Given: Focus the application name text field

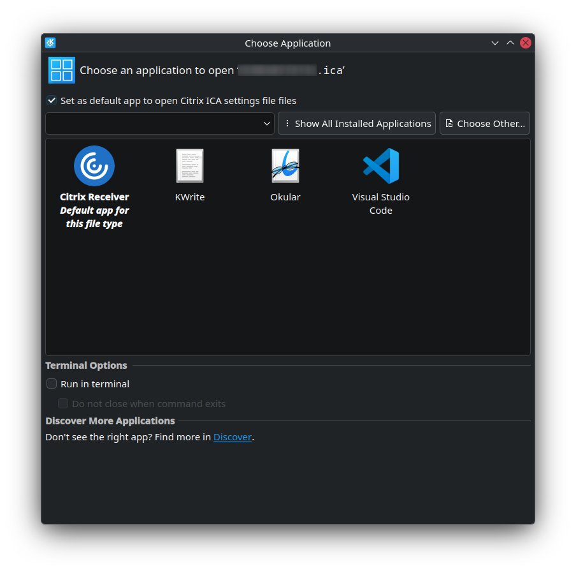Looking at the screenshot, I should coord(153,124).
